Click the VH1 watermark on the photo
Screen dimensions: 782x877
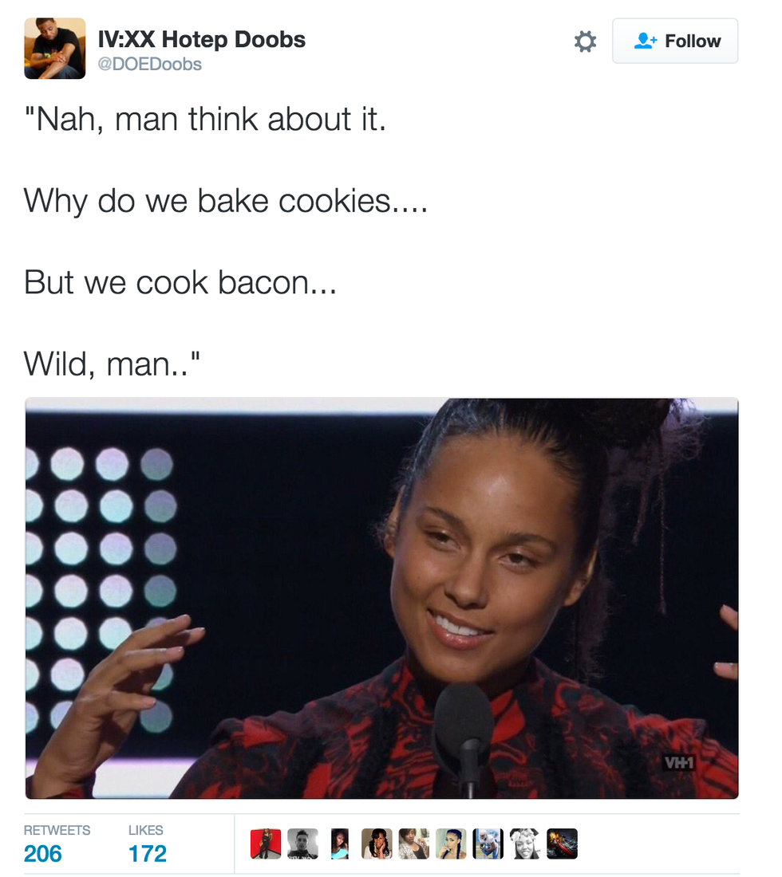(678, 763)
